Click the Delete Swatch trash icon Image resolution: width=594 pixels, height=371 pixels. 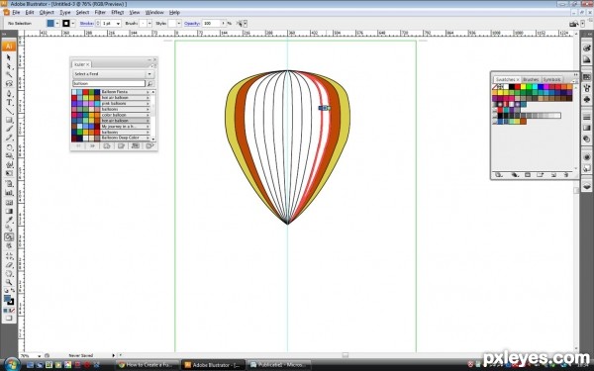click(x=566, y=175)
